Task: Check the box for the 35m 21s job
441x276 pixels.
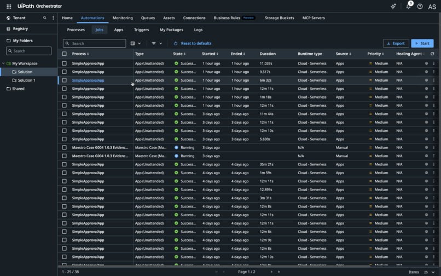Action: pos(65,164)
